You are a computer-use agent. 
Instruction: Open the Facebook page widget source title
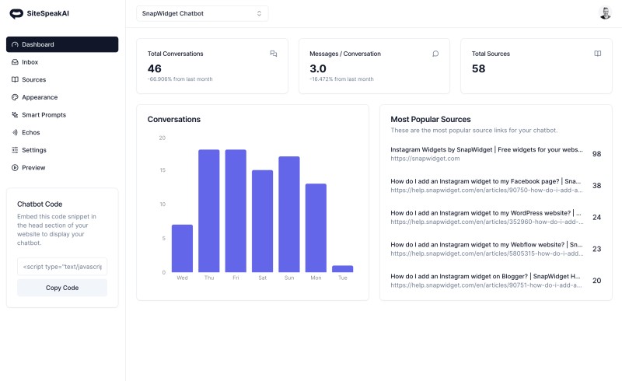(485, 181)
